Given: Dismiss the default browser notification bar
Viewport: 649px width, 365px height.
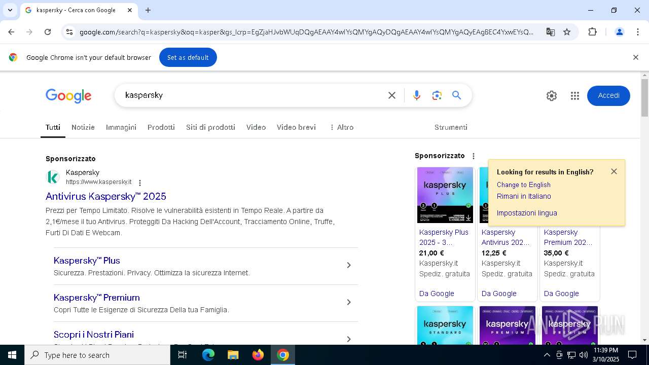Looking at the screenshot, I should point(635,57).
